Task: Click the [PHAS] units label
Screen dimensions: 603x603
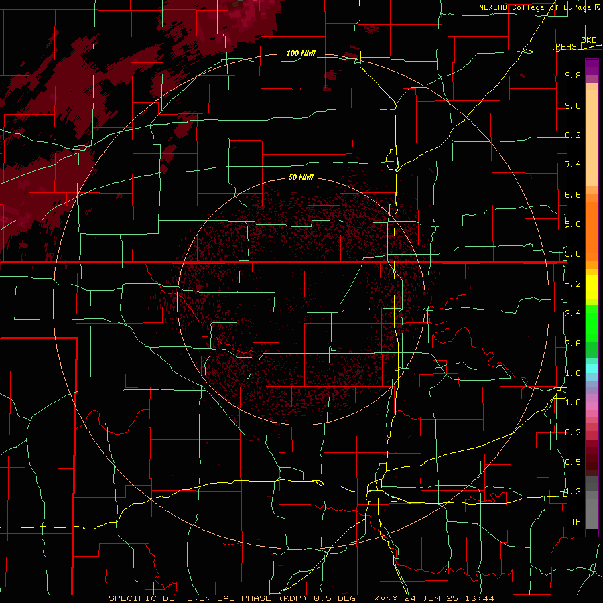Action: click(566, 46)
